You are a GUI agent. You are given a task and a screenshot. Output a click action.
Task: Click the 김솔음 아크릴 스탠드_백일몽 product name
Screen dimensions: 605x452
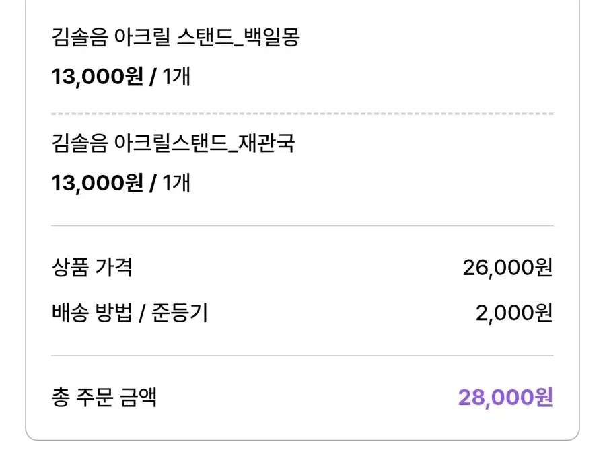click(175, 38)
